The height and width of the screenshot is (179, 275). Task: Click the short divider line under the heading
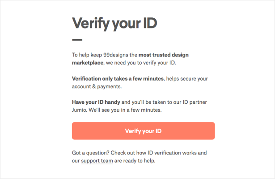tap(77, 40)
